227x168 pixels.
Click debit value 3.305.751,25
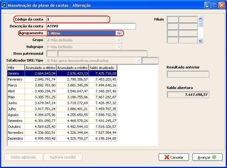pyautogui.click(x=45, y=97)
